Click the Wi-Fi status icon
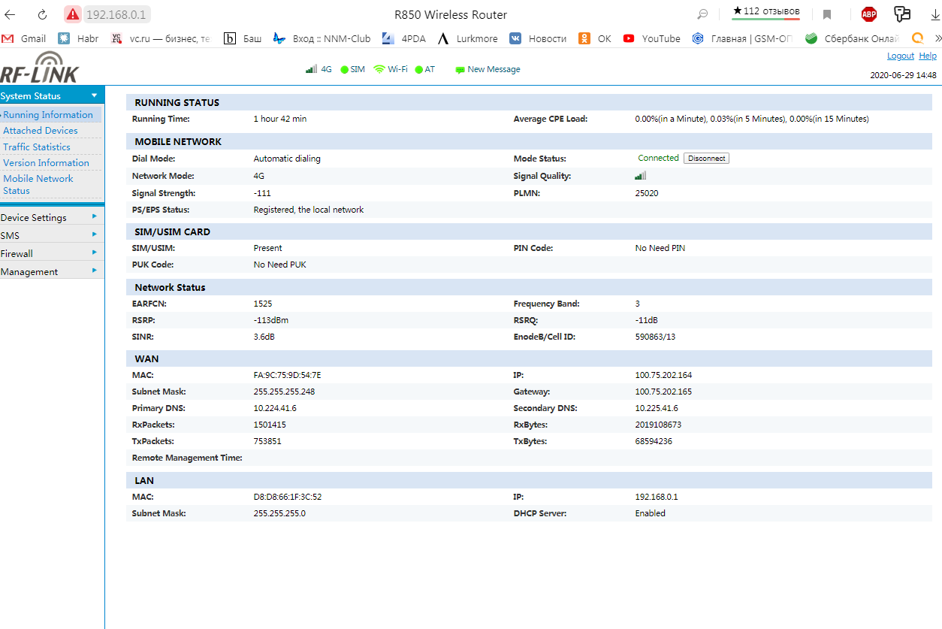 pyautogui.click(x=379, y=69)
